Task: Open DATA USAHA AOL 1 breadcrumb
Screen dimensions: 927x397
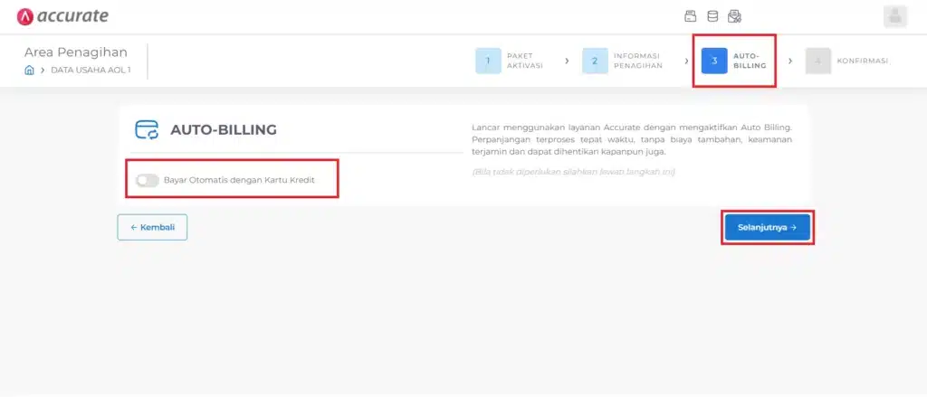Action: (91, 70)
